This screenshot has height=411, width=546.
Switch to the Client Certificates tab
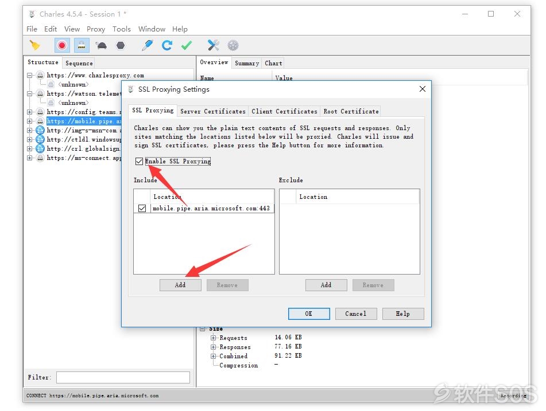coord(285,111)
